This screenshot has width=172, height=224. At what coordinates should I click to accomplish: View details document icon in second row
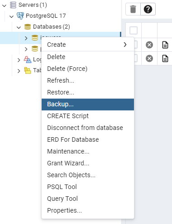tap(165, 59)
